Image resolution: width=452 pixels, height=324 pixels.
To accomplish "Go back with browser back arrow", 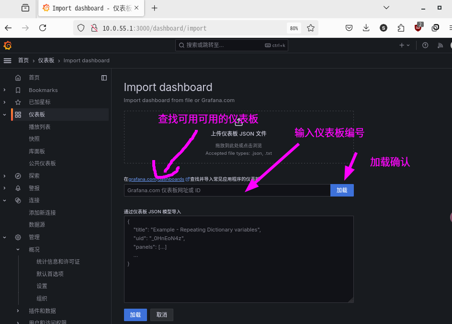I will pyautogui.click(x=8, y=28).
